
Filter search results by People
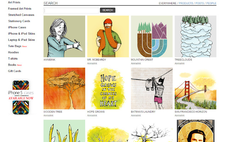(211, 3)
